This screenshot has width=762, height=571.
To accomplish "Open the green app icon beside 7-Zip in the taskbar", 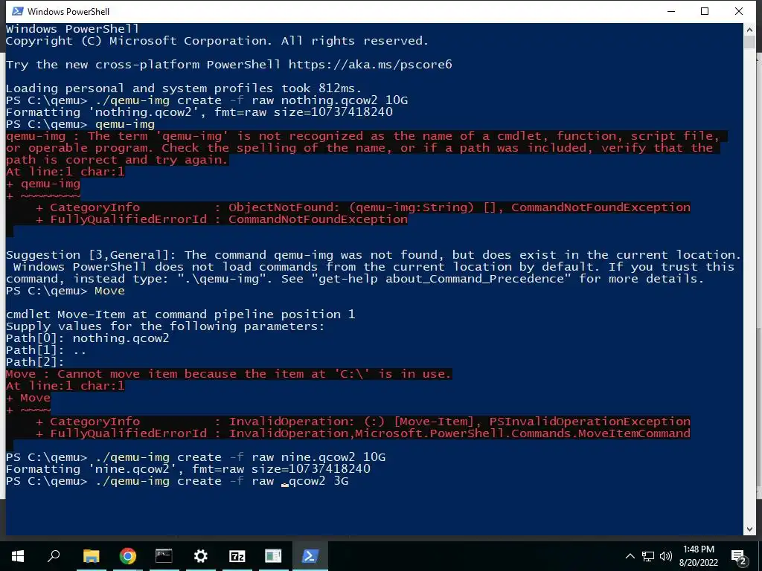I will pos(273,556).
